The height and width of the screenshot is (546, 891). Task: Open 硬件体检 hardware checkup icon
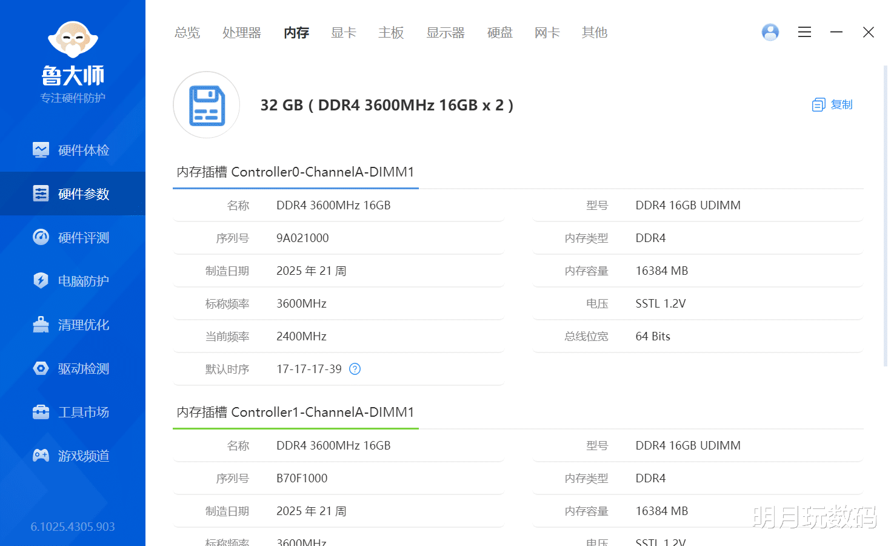(x=41, y=150)
